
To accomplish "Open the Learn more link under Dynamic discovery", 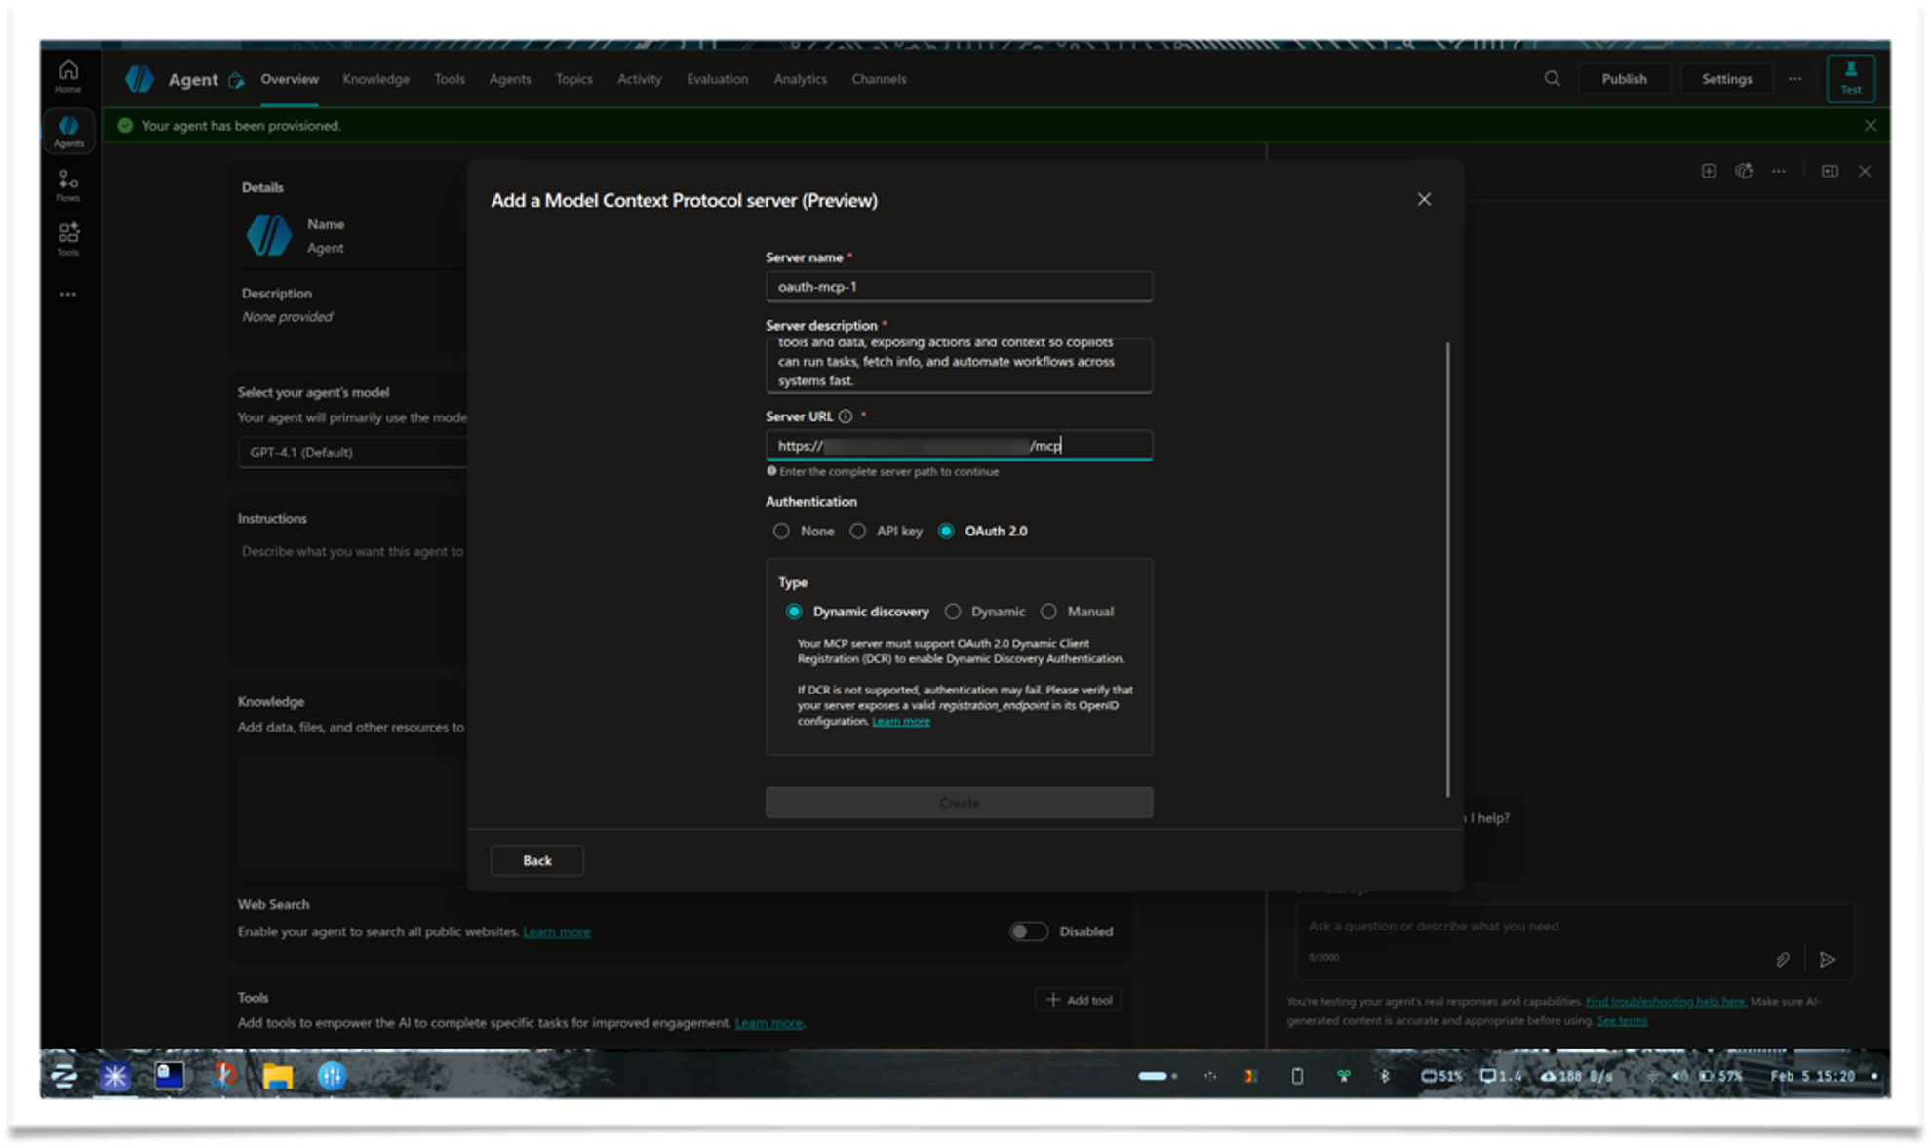I will coord(900,721).
